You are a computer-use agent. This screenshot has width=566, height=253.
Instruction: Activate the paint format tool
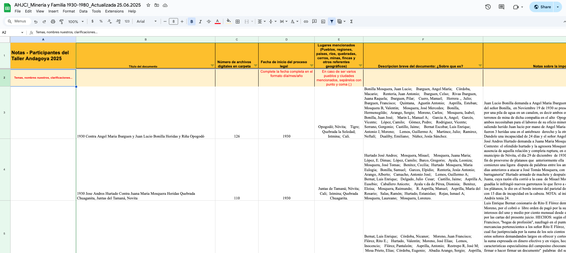coord(61,22)
